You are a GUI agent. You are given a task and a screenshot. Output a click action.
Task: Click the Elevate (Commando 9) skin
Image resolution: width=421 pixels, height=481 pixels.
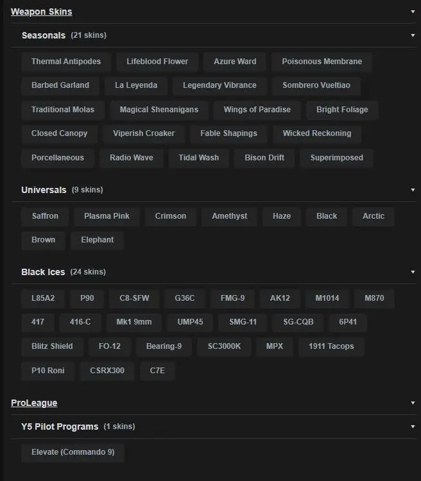pyautogui.click(x=73, y=452)
